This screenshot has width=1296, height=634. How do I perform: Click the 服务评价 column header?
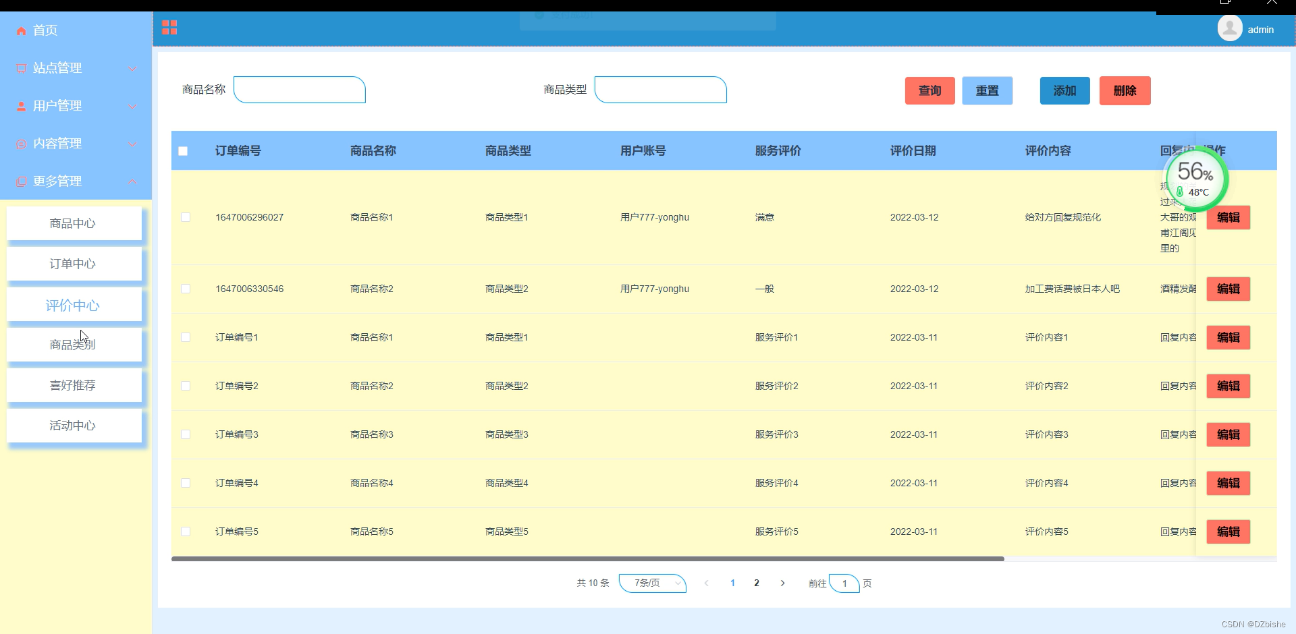778,151
